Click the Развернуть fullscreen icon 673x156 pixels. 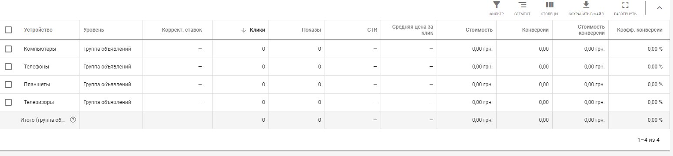625,5
